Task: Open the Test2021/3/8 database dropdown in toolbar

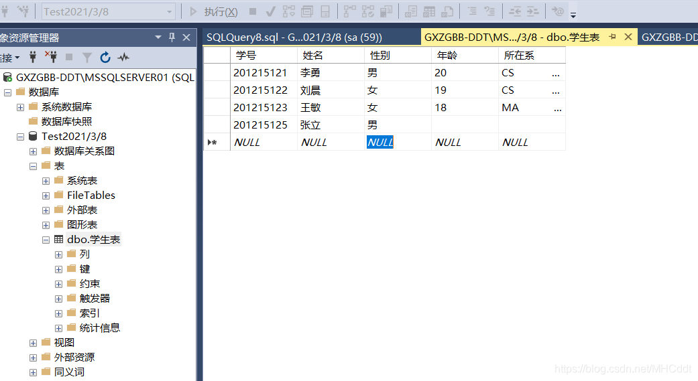Action: click(x=109, y=11)
